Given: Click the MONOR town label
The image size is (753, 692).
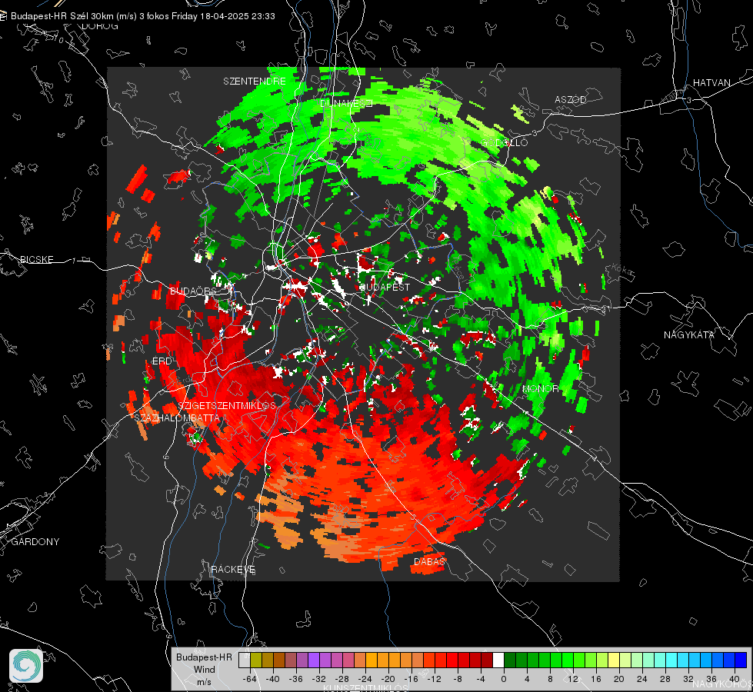Looking at the screenshot, I should coord(540,388).
